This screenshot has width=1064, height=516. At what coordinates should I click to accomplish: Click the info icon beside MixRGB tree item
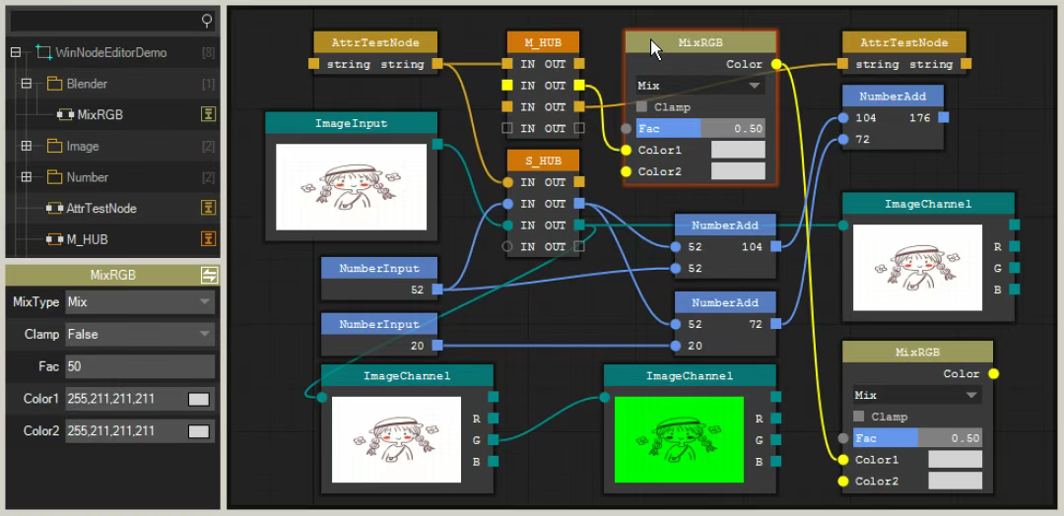tap(208, 114)
